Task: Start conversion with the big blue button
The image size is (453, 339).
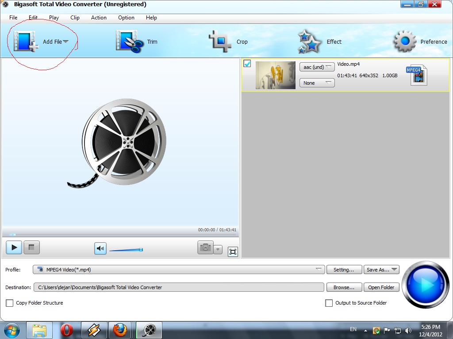Action: [x=425, y=285]
